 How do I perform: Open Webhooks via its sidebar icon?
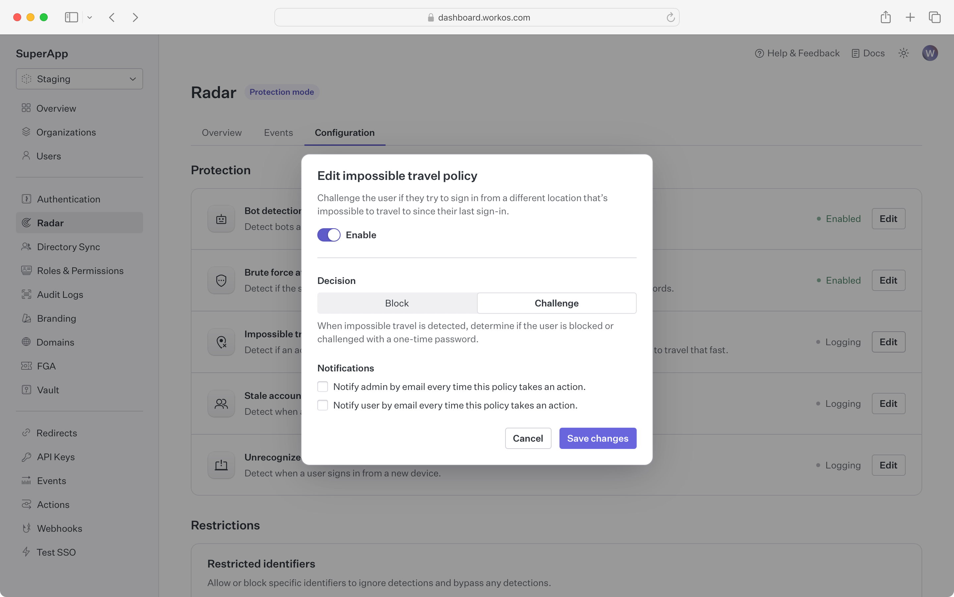26,528
